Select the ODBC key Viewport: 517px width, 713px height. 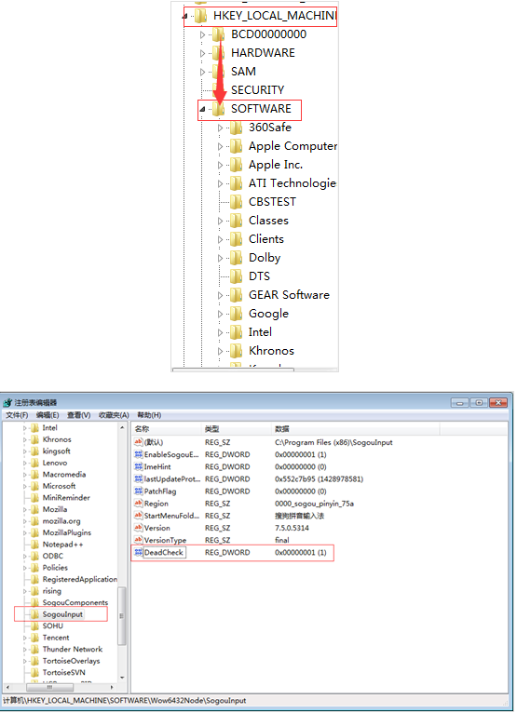(x=53, y=556)
